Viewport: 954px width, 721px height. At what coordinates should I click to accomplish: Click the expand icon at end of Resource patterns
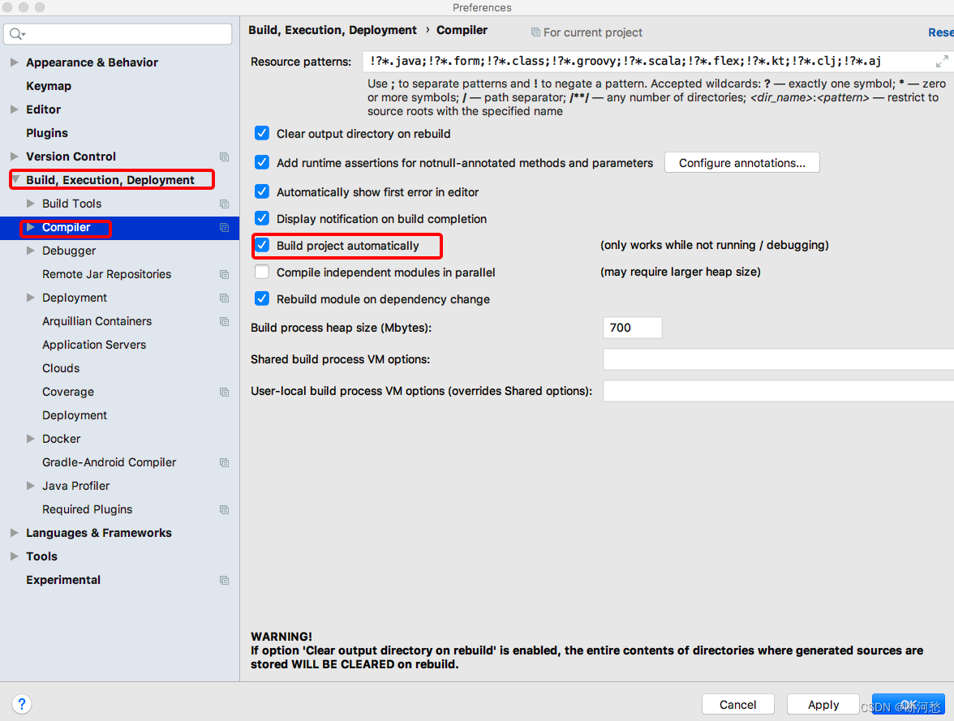[943, 61]
